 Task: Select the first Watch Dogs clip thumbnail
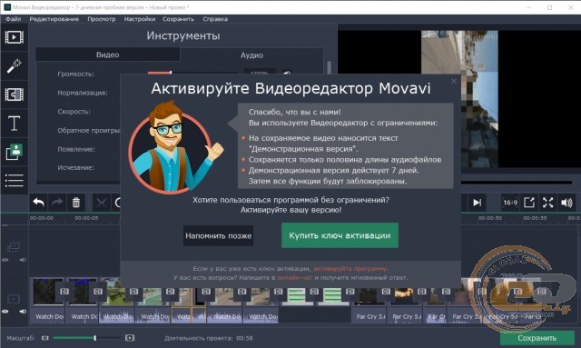[x=48, y=292]
